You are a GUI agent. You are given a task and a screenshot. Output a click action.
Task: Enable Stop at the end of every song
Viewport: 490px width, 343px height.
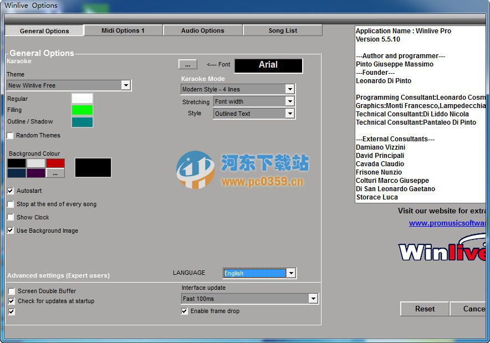point(11,204)
